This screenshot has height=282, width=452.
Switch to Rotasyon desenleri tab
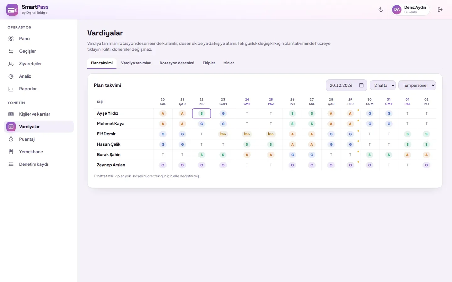[177, 63]
